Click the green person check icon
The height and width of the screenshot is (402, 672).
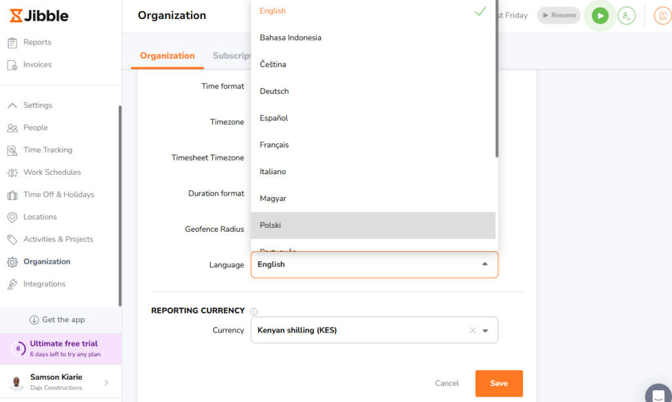click(626, 16)
